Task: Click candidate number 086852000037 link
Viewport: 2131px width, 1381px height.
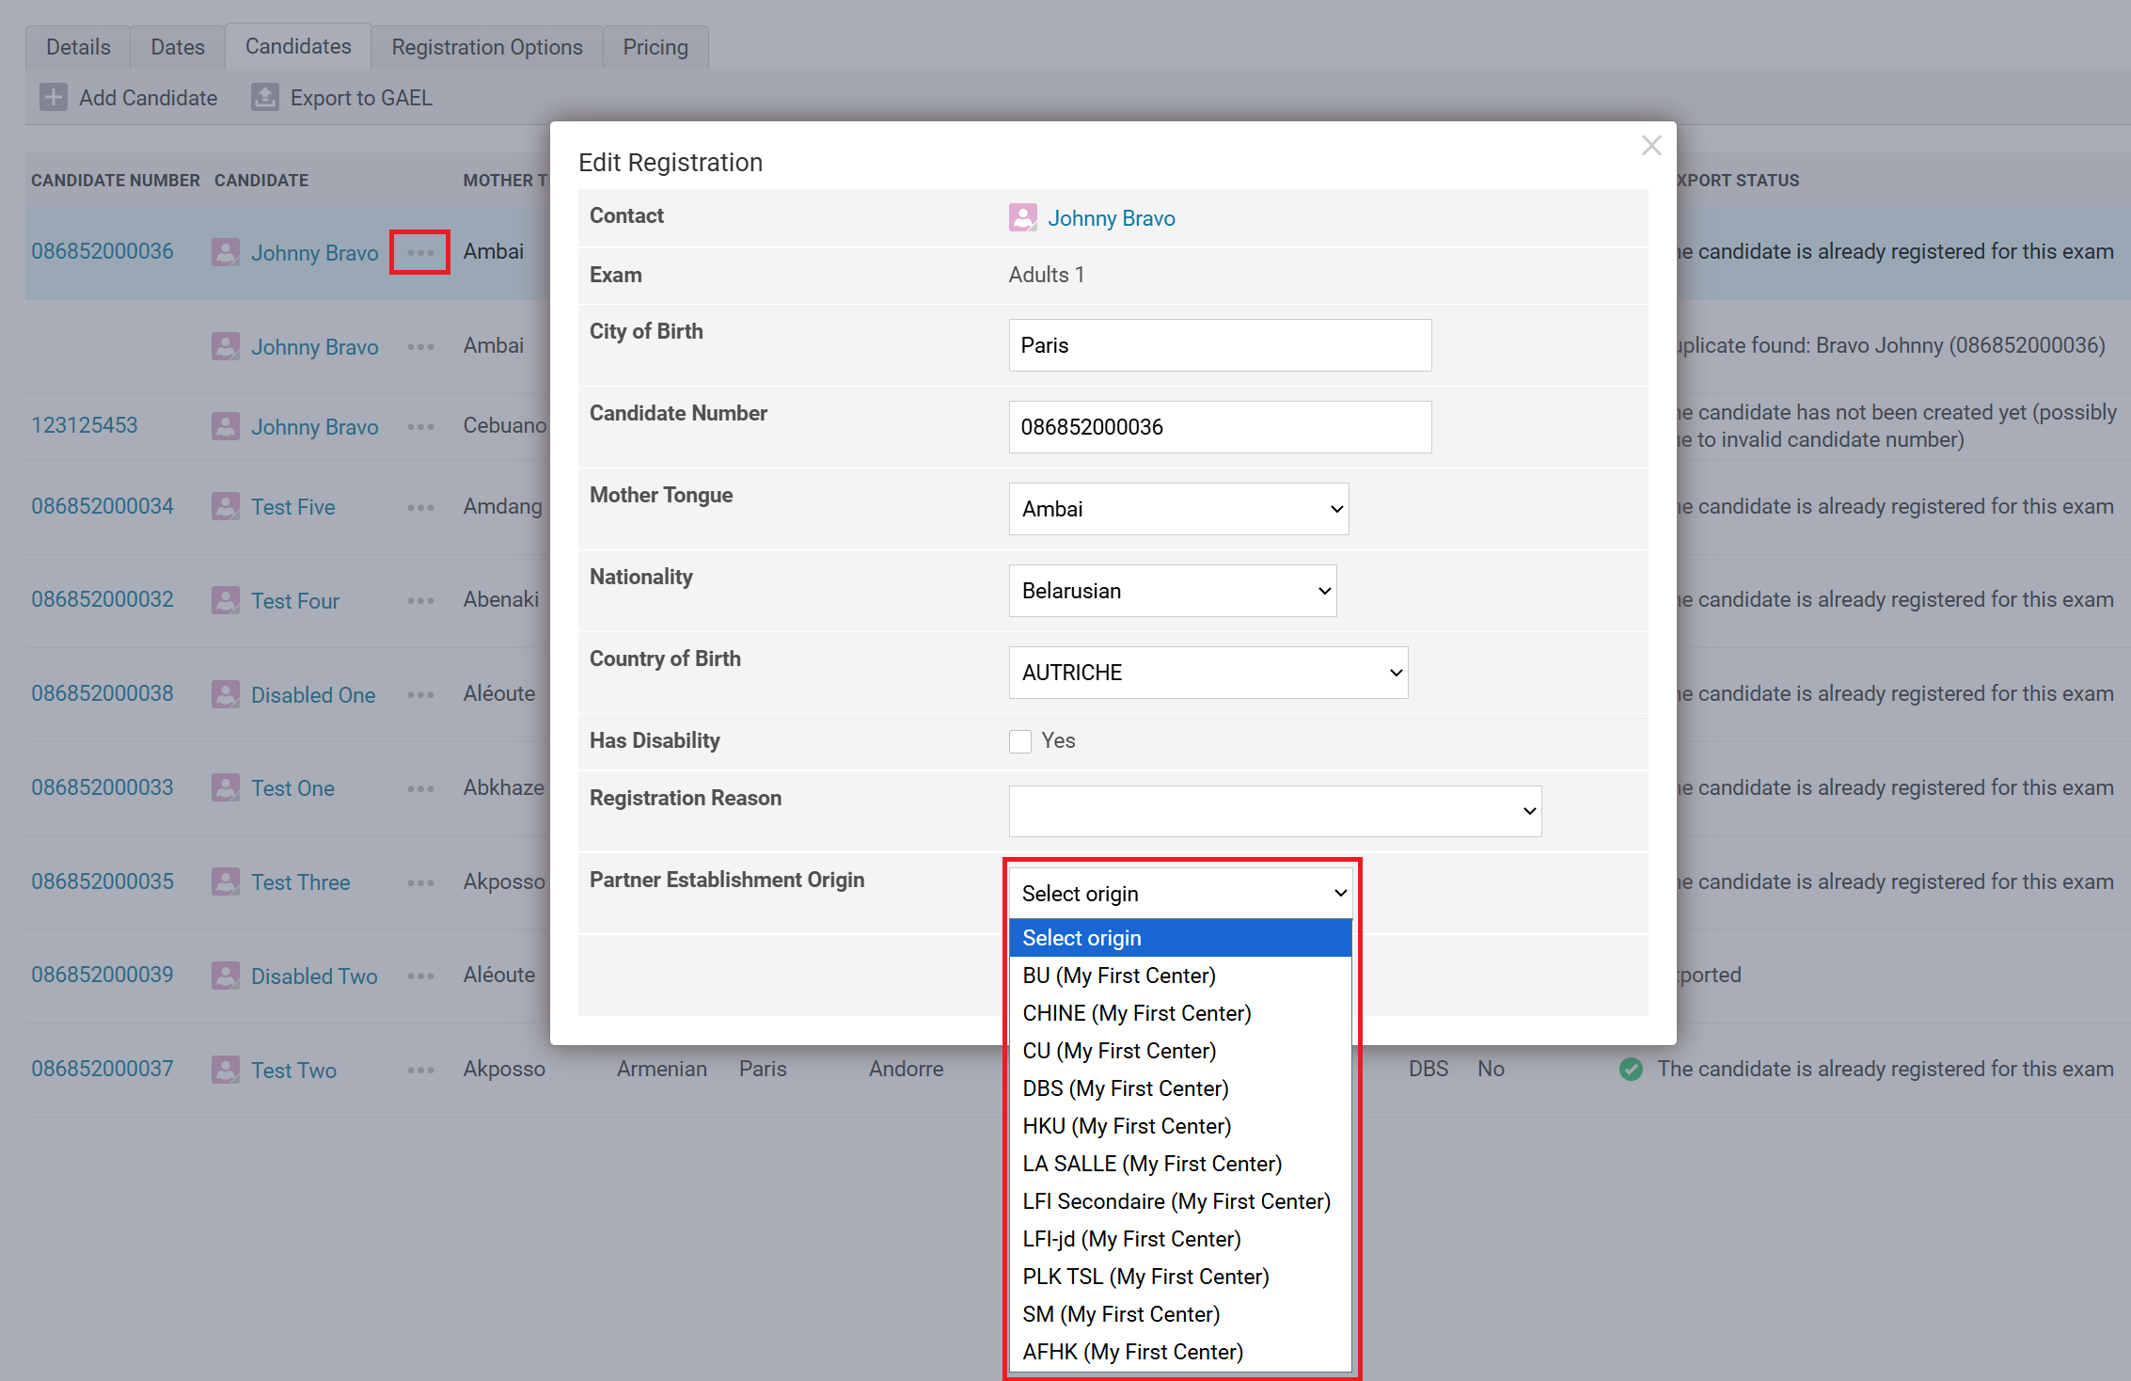Action: [x=103, y=1069]
